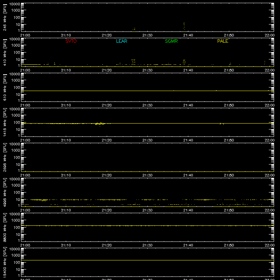Click the 21:10 time label under the 2695 MHz plot
Screen dimensions: 280x280
point(66,175)
